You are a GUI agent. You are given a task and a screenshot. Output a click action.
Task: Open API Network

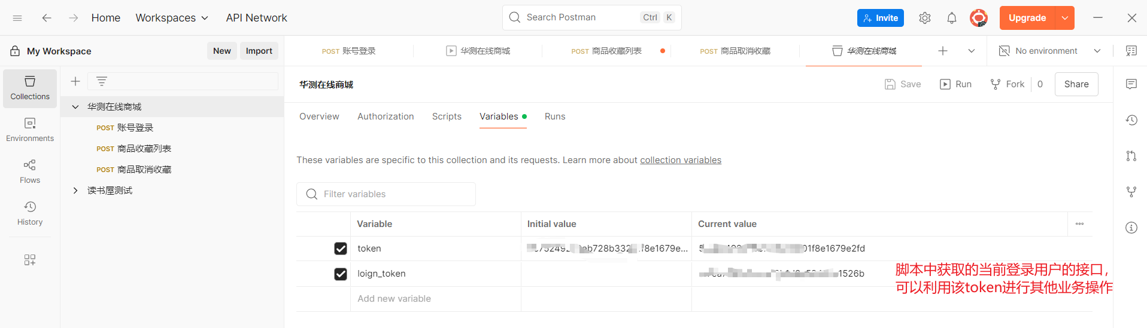pos(256,18)
